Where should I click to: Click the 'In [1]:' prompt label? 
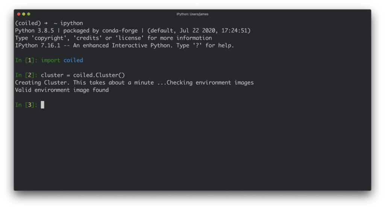tap(26, 60)
